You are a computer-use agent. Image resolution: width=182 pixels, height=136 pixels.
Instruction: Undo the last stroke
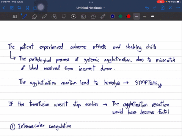point(147,8)
